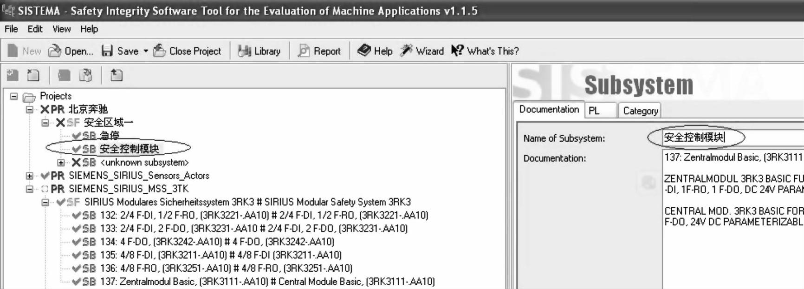Image resolution: width=804 pixels, height=289 pixels.
Task: Open the Save dropdown arrow
Action: (x=145, y=51)
